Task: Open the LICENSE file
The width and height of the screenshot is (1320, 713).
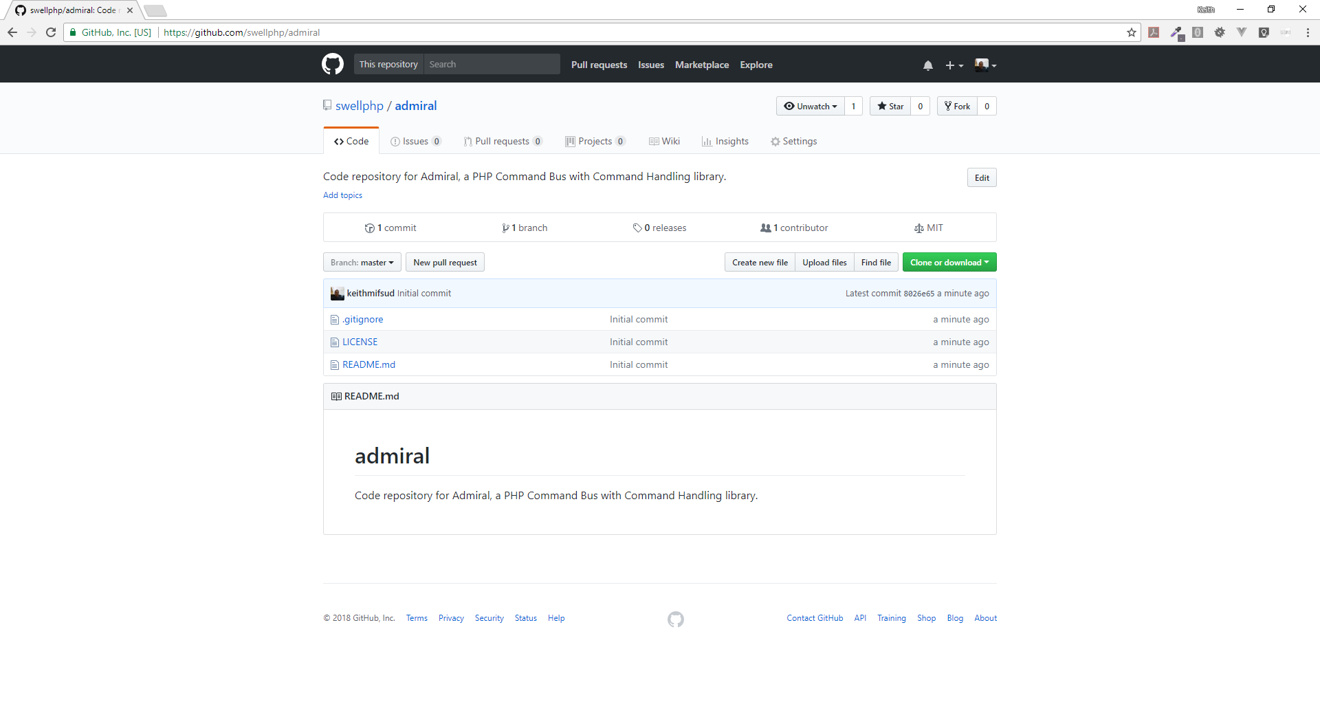Action: [360, 342]
